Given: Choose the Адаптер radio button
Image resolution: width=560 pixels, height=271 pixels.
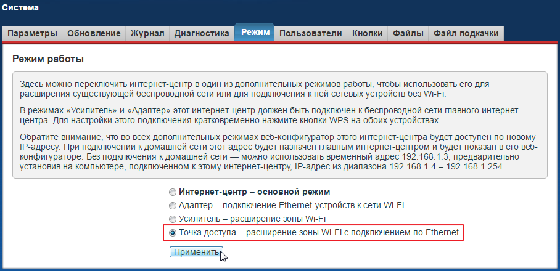Looking at the screenshot, I should pos(173,205).
